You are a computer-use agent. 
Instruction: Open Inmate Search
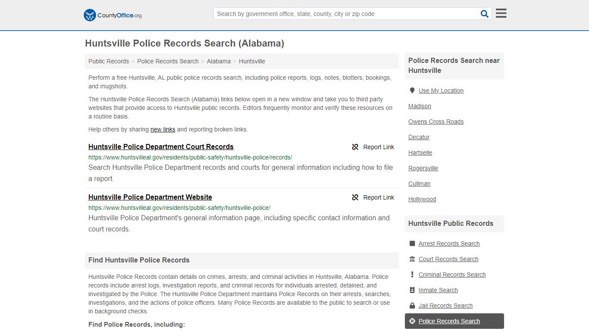click(438, 290)
